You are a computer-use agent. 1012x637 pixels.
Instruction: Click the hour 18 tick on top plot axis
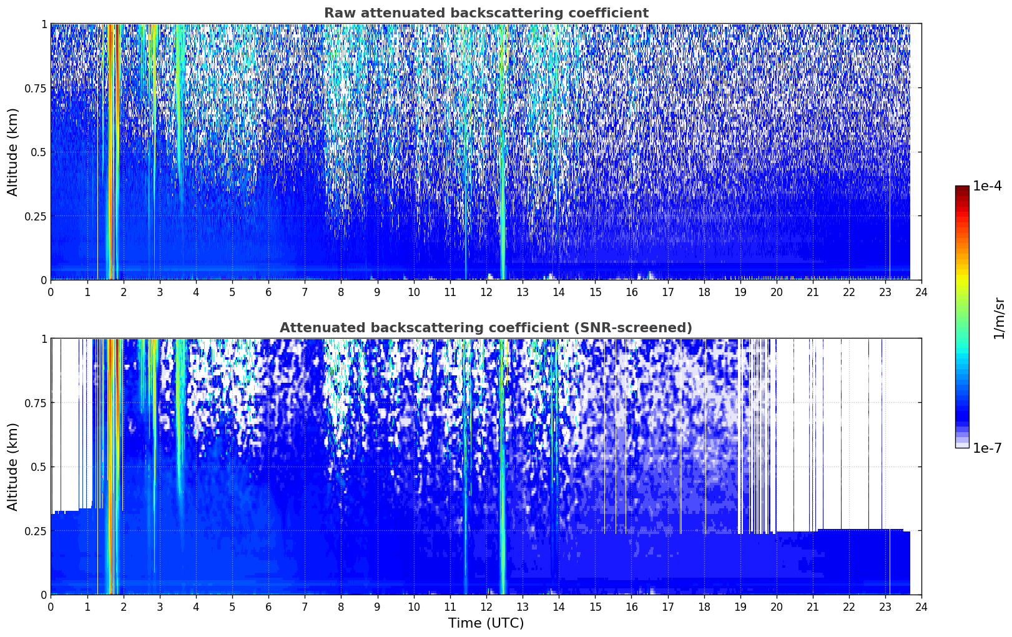coord(704,292)
